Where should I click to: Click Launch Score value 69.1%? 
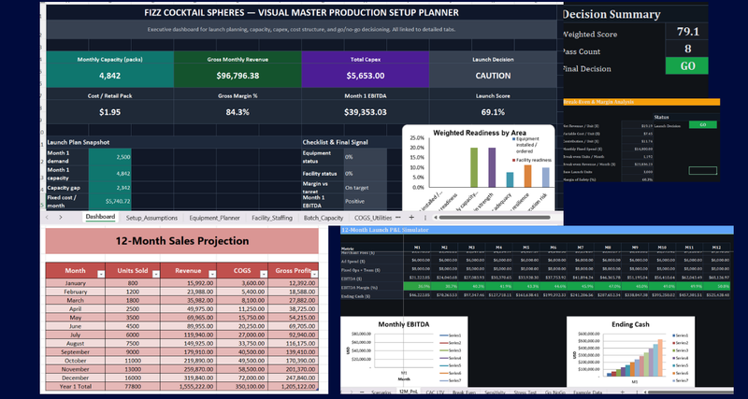(x=493, y=112)
